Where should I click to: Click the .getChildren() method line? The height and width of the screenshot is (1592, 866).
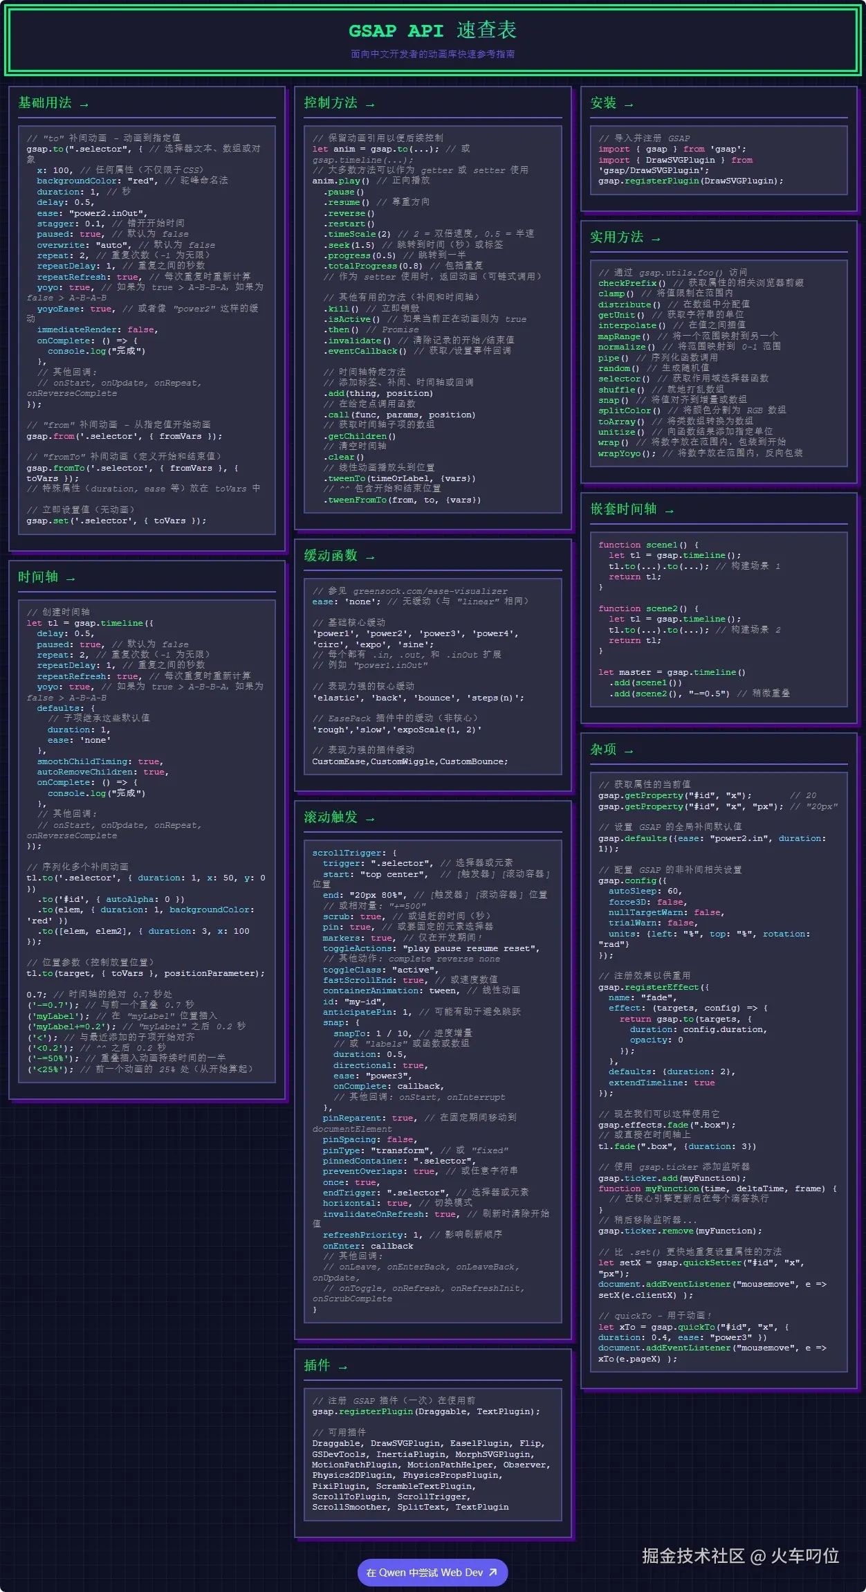(359, 437)
